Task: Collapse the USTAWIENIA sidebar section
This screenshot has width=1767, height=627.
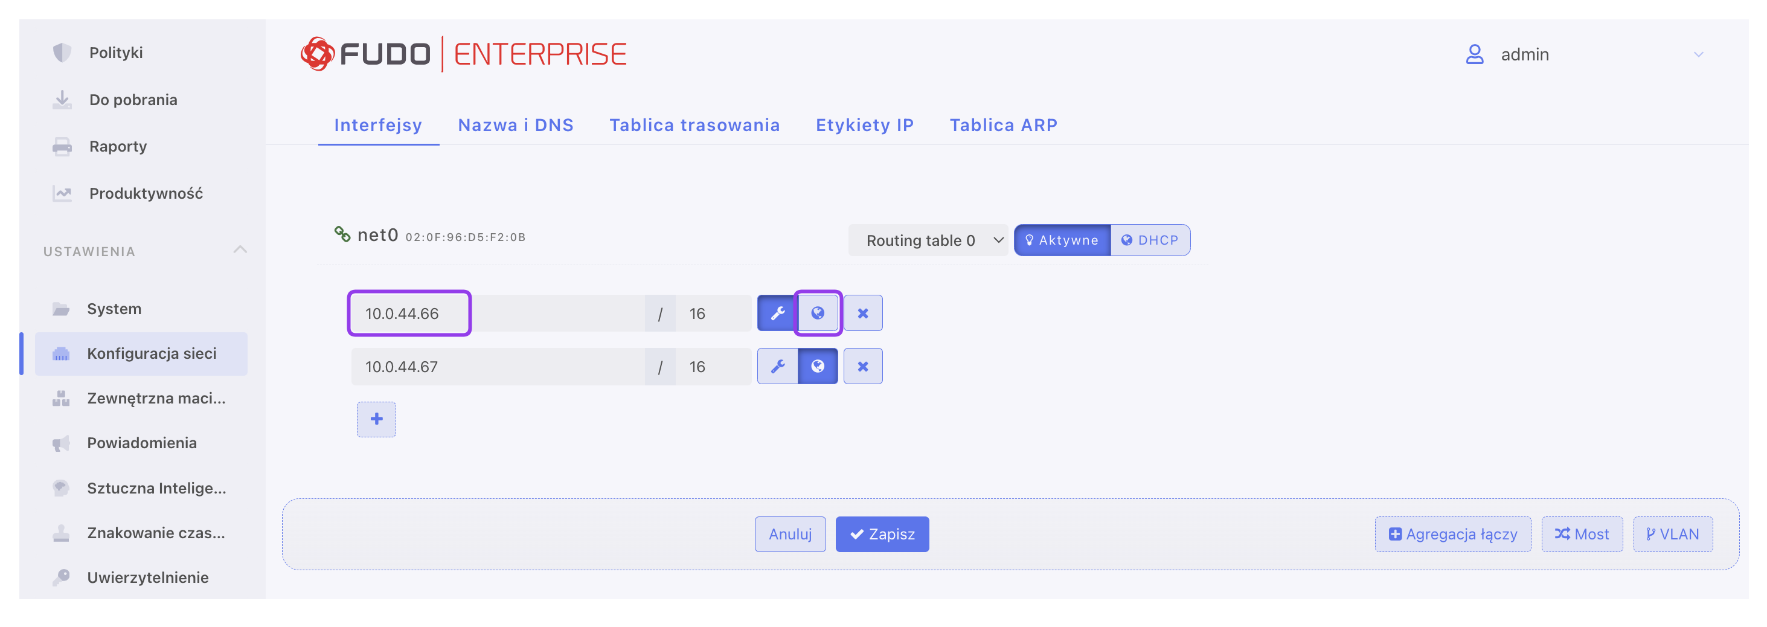Action: point(240,251)
